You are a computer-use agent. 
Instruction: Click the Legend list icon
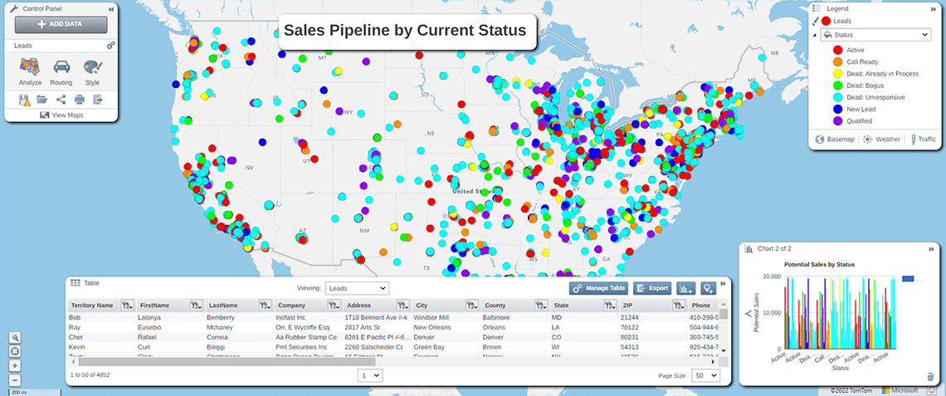pos(817,8)
